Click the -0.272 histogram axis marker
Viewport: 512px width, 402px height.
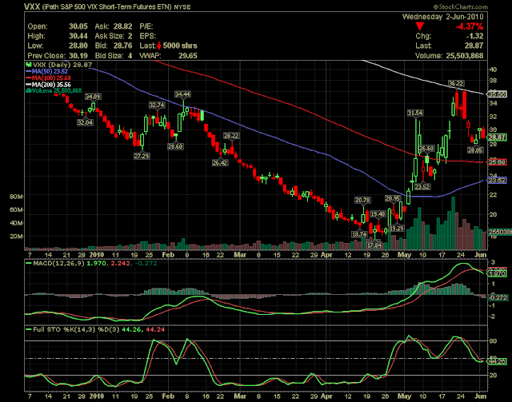[x=498, y=297]
